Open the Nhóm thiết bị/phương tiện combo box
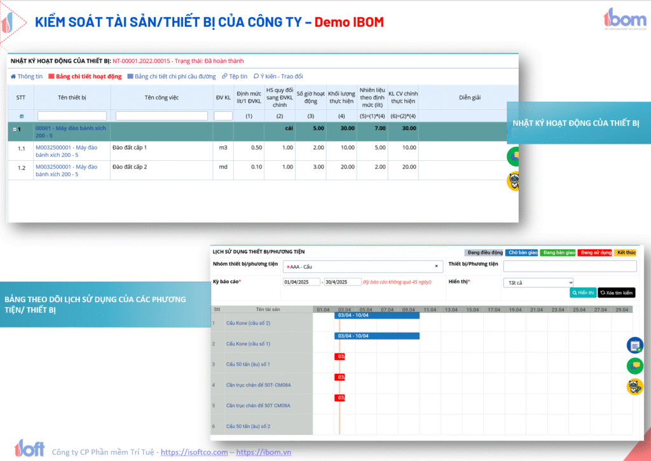Image resolution: width=651 pixels, height=461 pixels. 362,266
